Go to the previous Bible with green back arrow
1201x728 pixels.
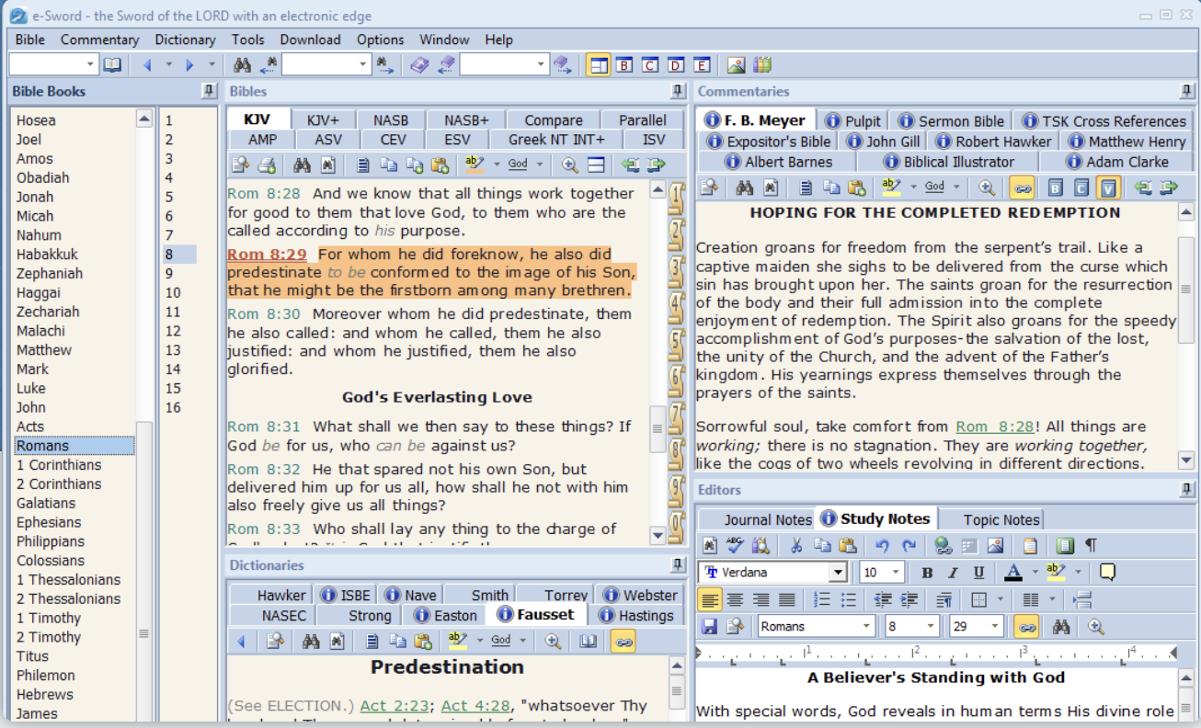[630, 165]
